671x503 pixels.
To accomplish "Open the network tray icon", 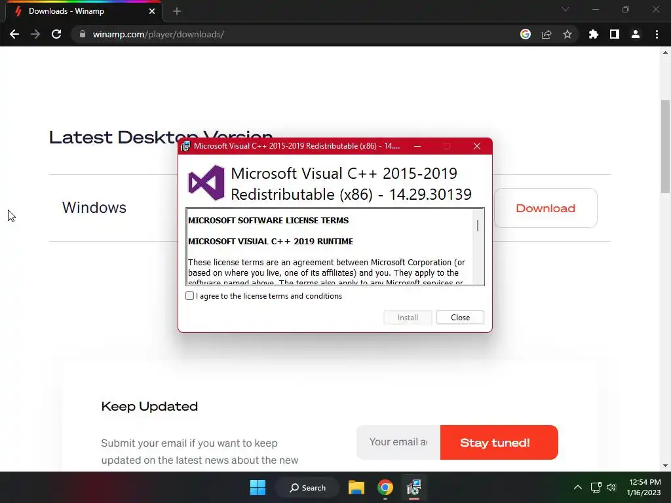I will coord(596,487).
